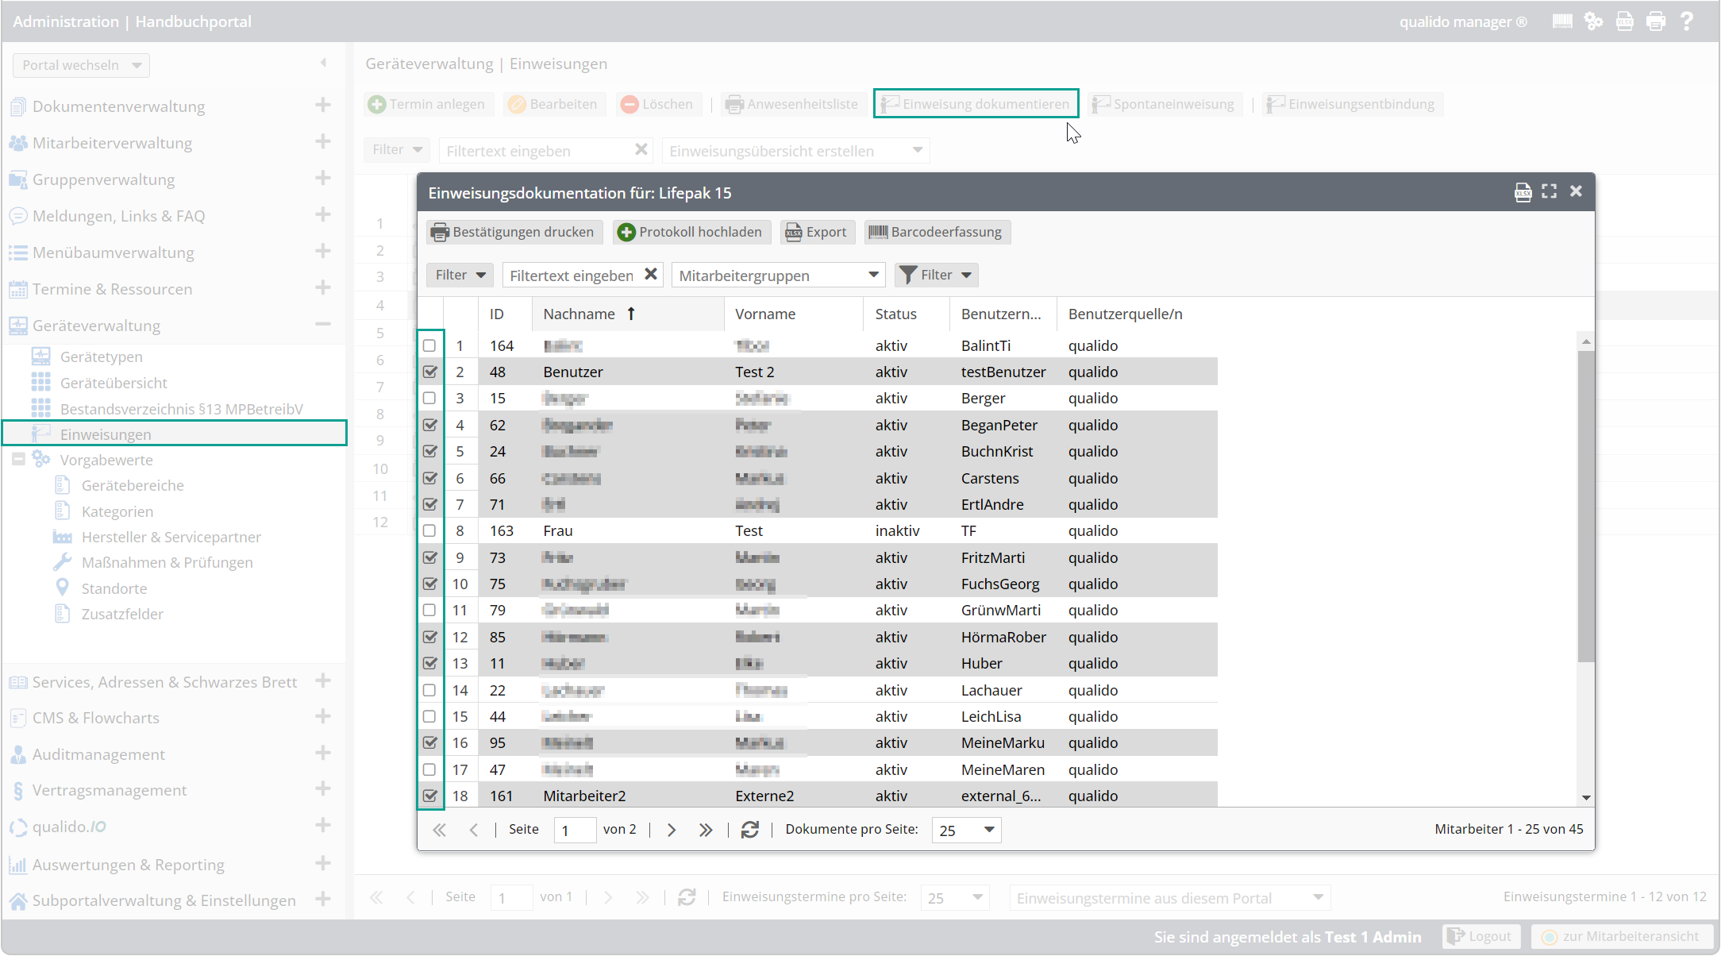This screenshot has width=1721, height=956.
Task: Check the checkbox for inactive user Frau
Action: 429,530
